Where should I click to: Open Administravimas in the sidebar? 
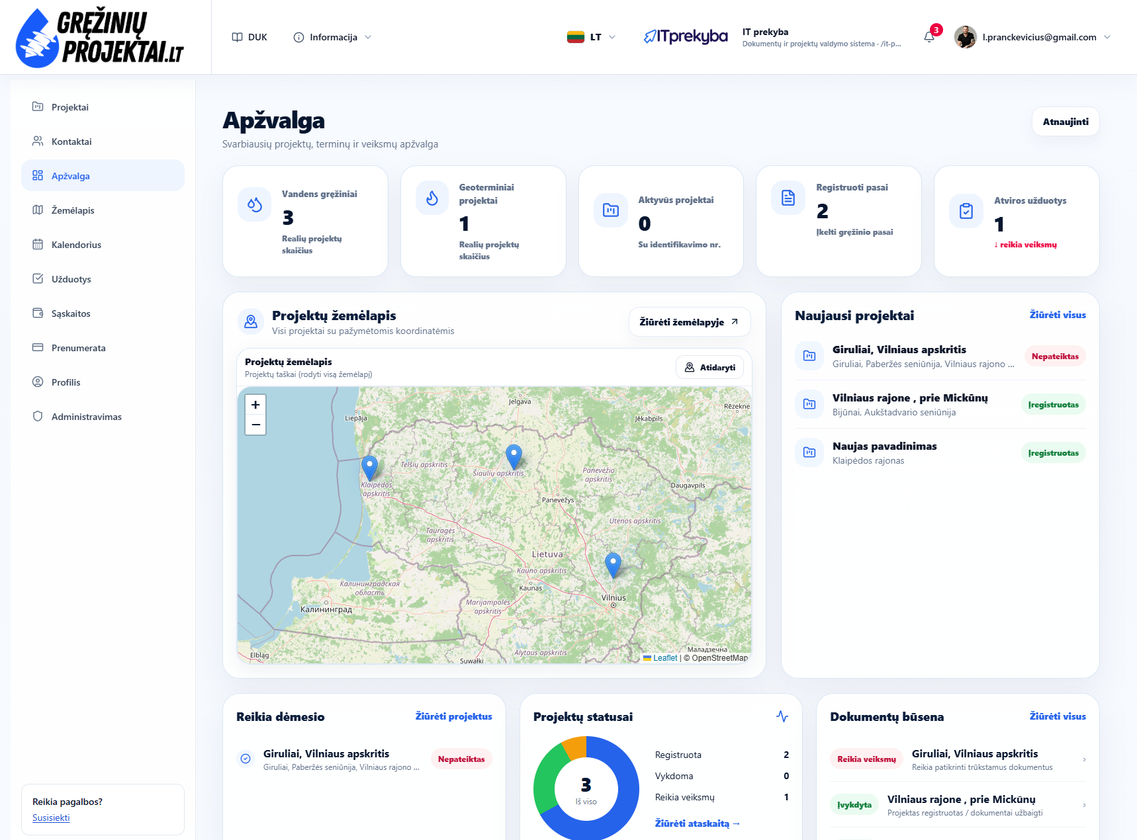(103, 417)
